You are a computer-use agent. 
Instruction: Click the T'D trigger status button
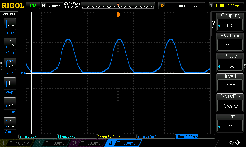coord(32,6)
